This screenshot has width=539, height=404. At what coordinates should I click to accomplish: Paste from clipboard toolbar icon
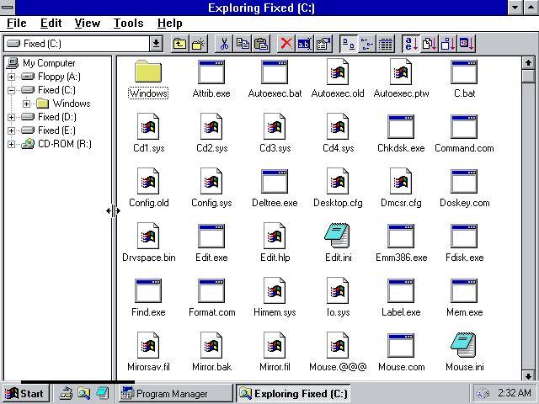(x=261, y=44)
